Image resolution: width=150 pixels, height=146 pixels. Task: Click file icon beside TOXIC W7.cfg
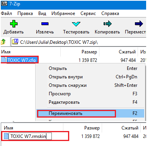[x=4, y=60]
